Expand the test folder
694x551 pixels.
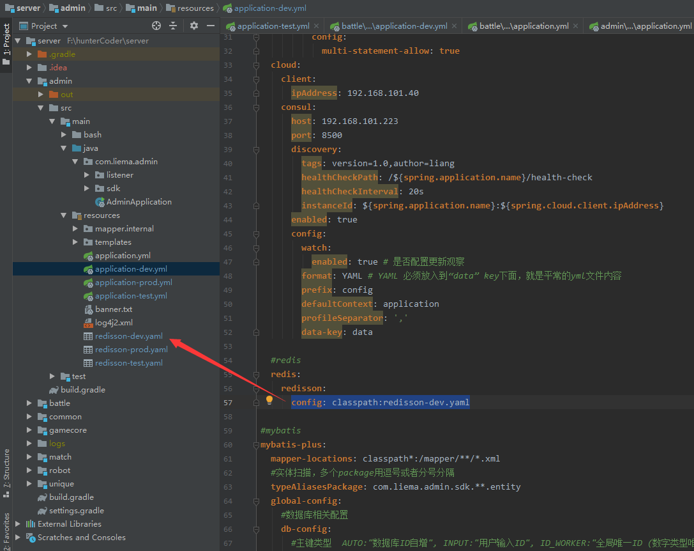52,376
